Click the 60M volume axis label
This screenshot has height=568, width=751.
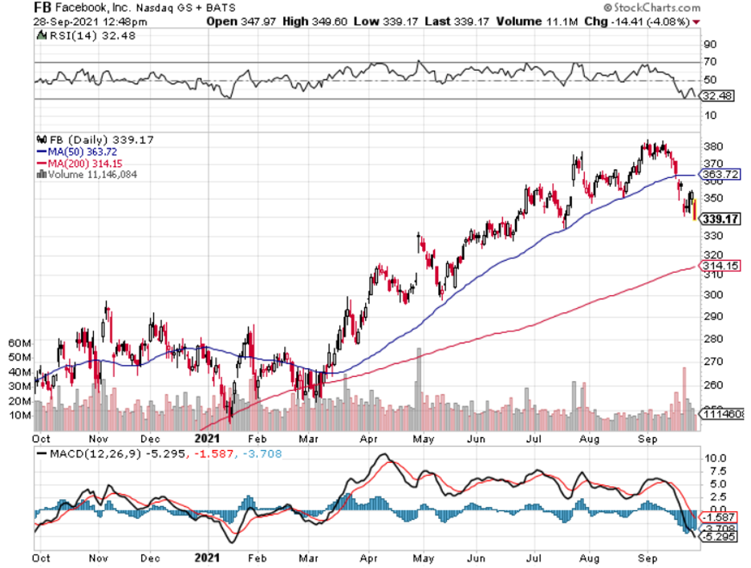pos(19,343)
